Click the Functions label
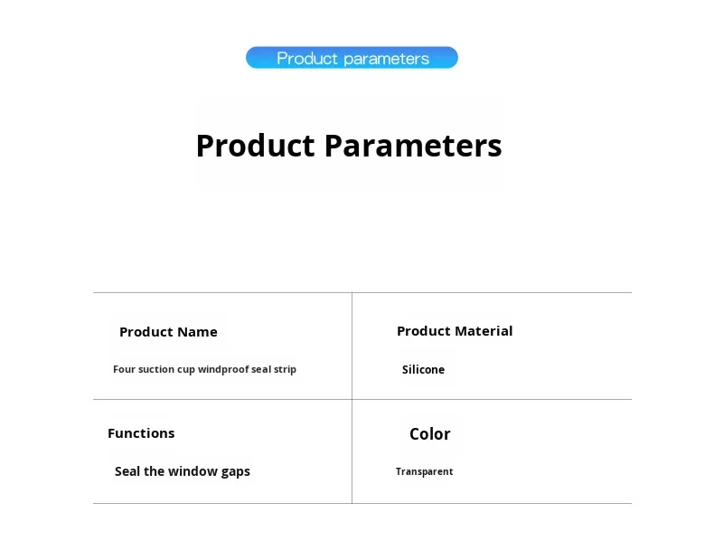Screen dimensions: 714x560 [141, 433]
